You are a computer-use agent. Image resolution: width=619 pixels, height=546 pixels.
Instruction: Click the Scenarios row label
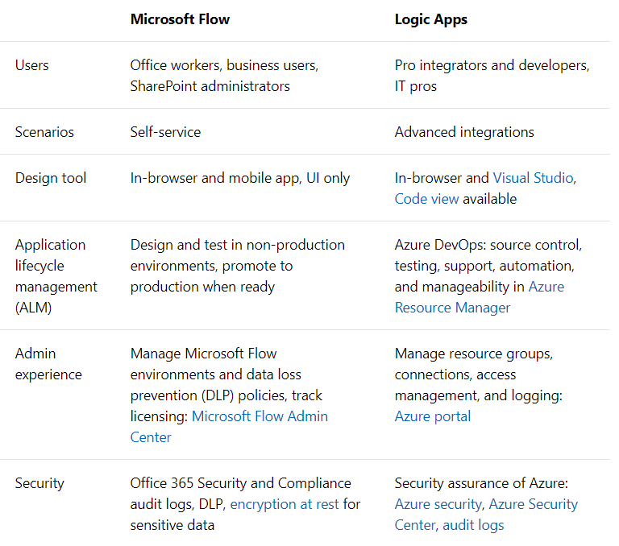[x=44, y=132]
